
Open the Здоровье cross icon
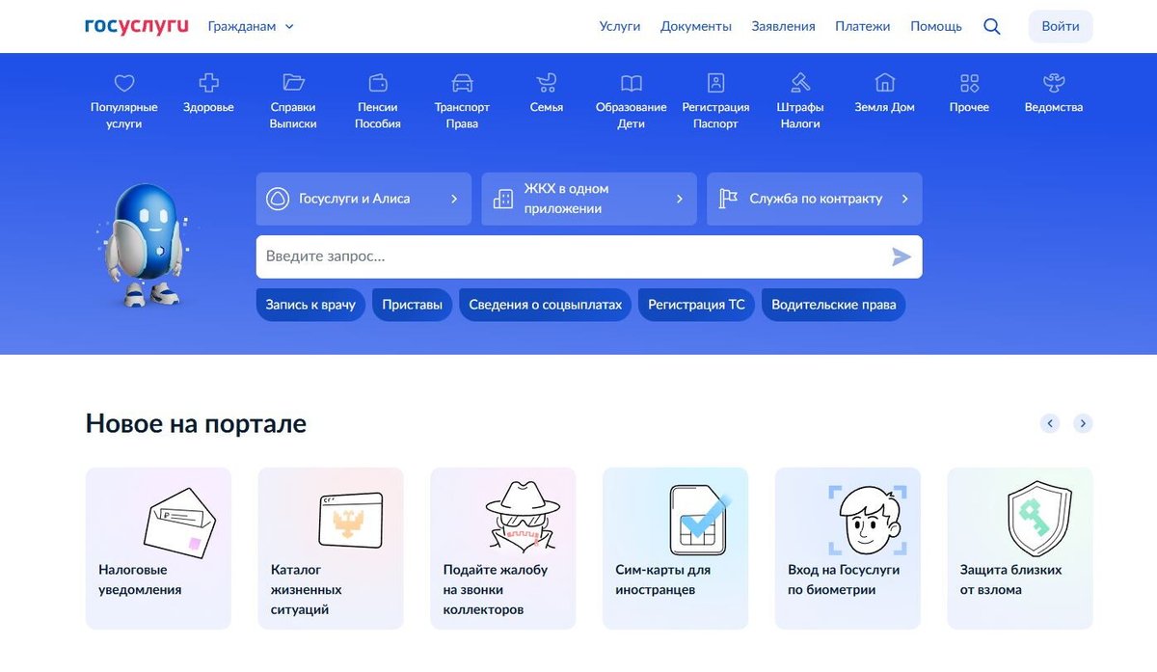(208, 83)
